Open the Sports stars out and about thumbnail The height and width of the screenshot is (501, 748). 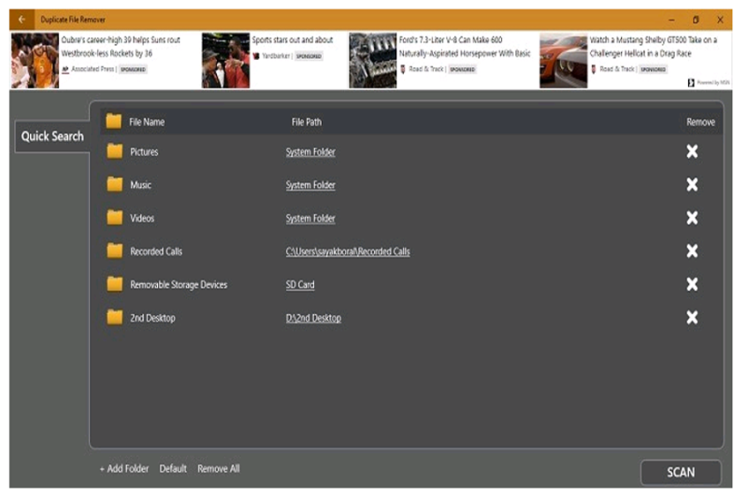225,61
